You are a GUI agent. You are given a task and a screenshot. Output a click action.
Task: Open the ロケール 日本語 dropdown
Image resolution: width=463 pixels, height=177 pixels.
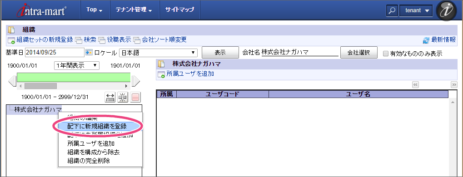coord(158,53)
